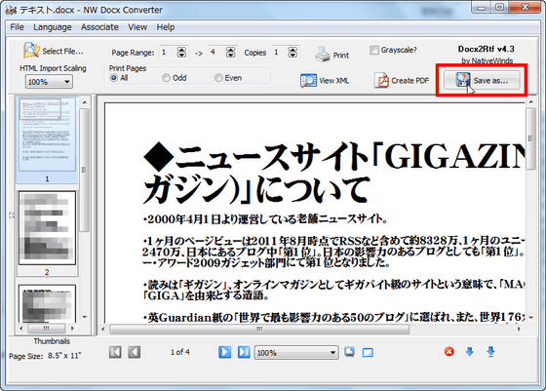
Task: Go to previous page arrow
Action: [135, 352]
